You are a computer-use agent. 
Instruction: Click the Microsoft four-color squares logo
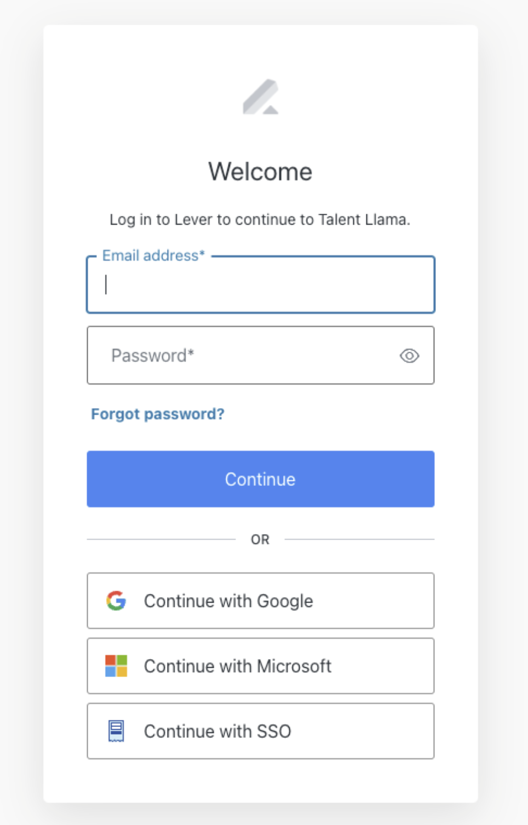(116, 666)
